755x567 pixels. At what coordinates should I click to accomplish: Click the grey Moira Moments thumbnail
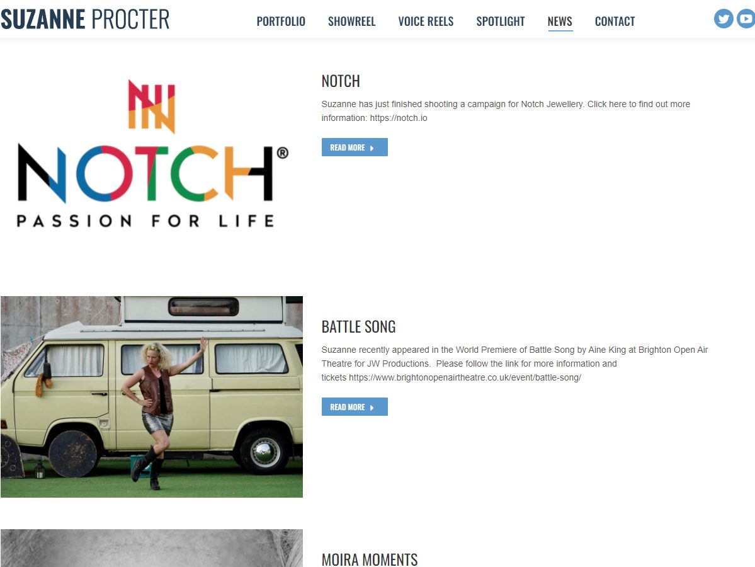click(x=152, y=548)
